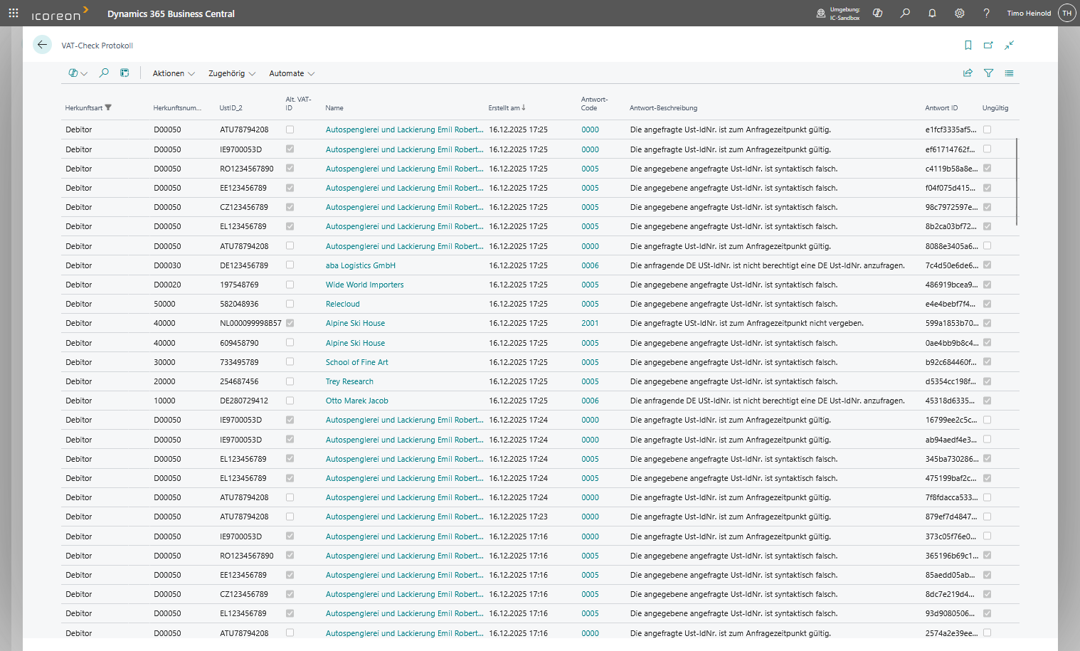Open the app launcher waffle menu
The image size is (1080, 651).
13,13
